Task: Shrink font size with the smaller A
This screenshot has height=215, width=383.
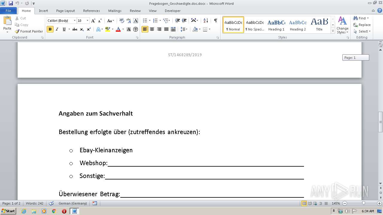Action: click(100, 21)
